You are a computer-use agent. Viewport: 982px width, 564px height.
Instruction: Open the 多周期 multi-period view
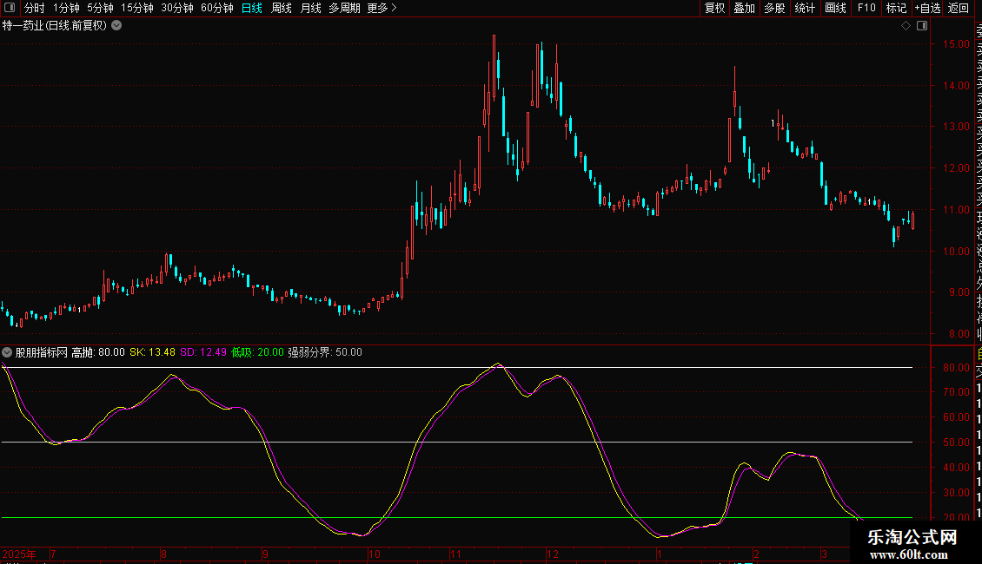tap(344, 8)
